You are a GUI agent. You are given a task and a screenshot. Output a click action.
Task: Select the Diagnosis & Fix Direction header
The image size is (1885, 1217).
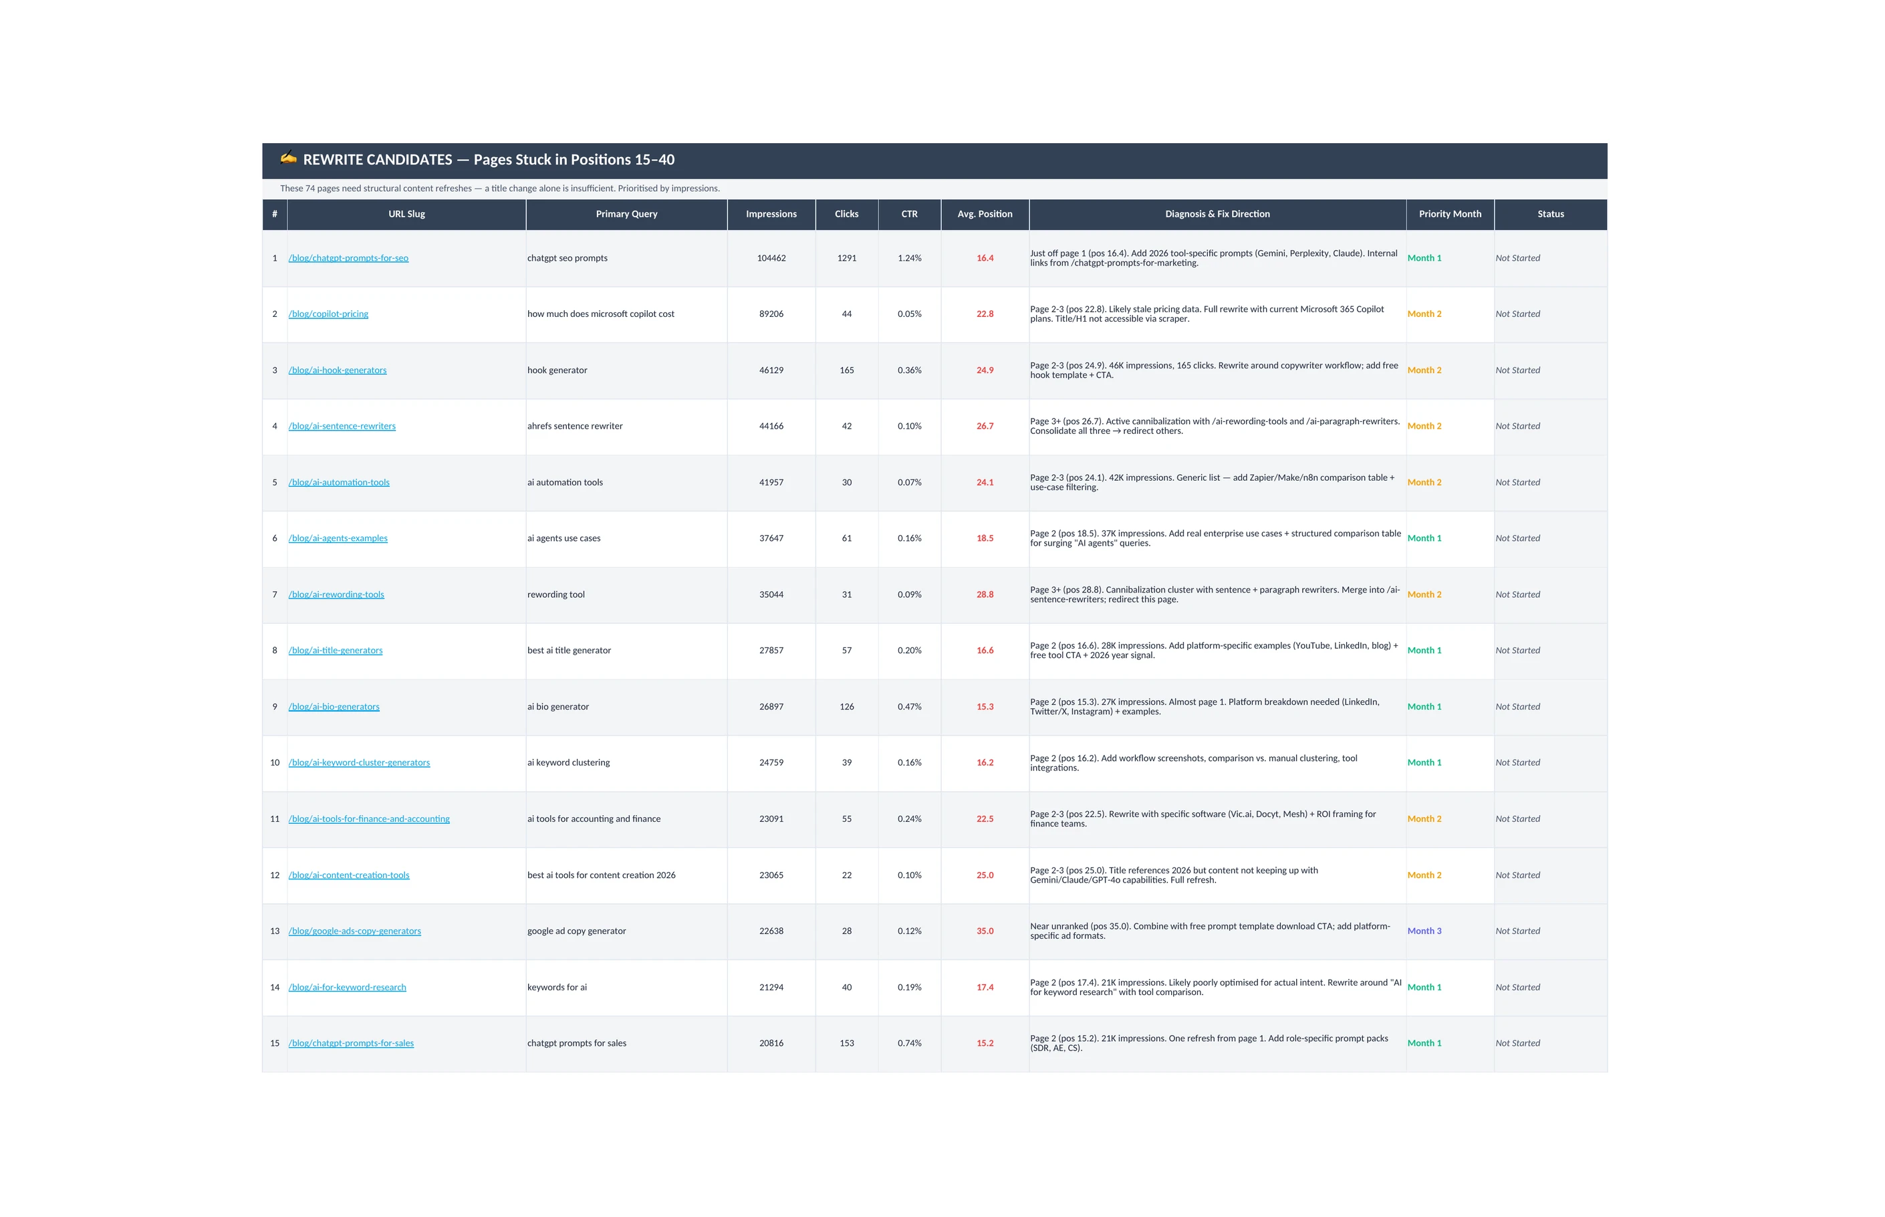(x=1217, y=214)
